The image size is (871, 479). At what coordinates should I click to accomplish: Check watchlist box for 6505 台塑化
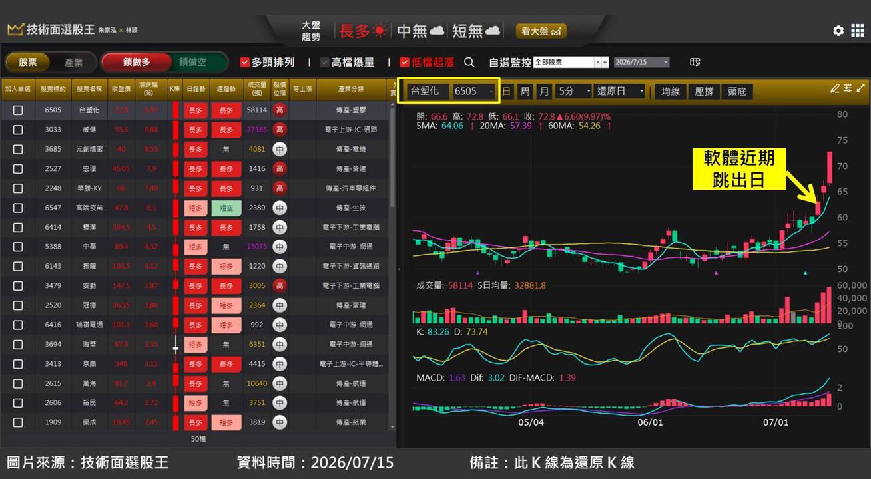coord(18,110)
